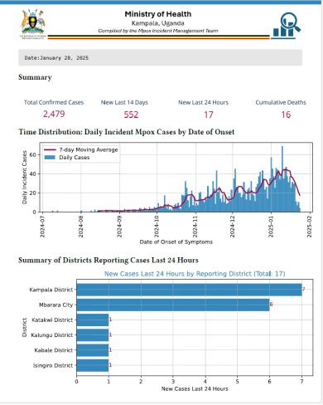This screenshot has height=405, width=323.
Task: Click the 2024-07 x-axis tick label
Action: tap(42, 227)
